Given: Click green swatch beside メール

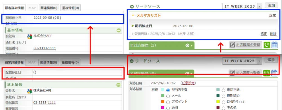Looking at the screenshot, I should pyautogui.click(x=162, y=96).
